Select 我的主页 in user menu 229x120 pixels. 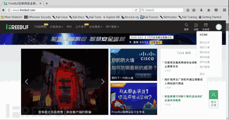204,42
